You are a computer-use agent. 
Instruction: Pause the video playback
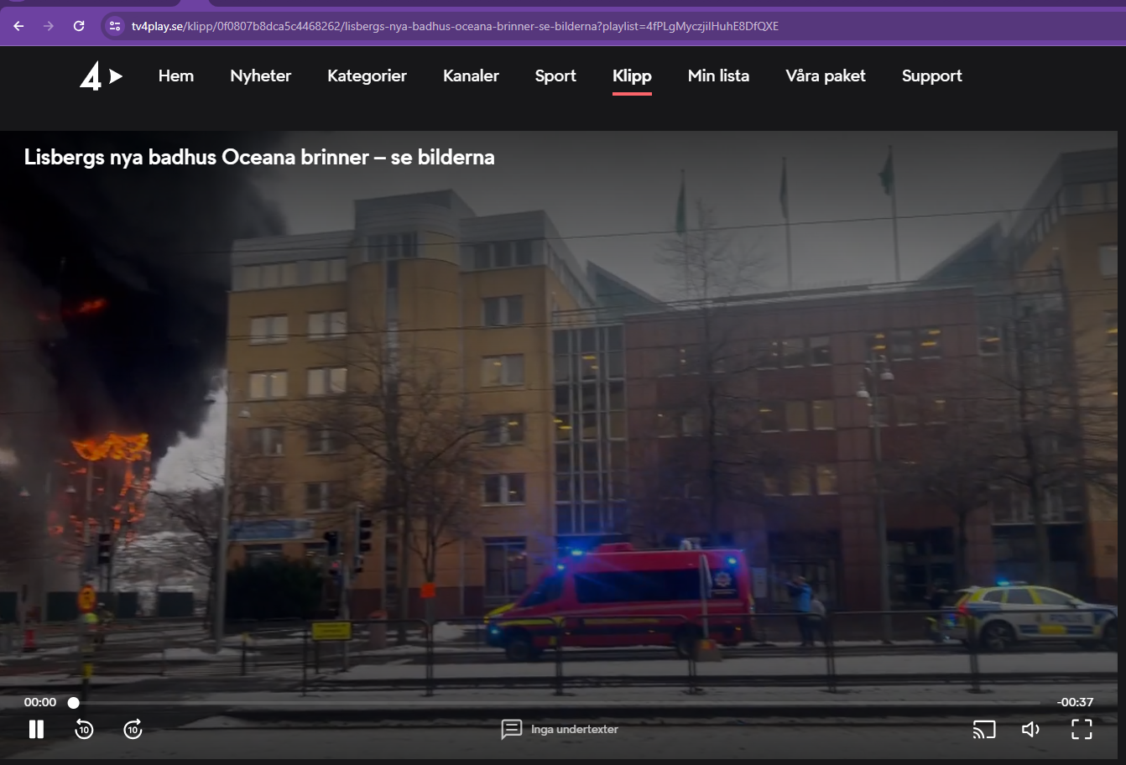37,729
